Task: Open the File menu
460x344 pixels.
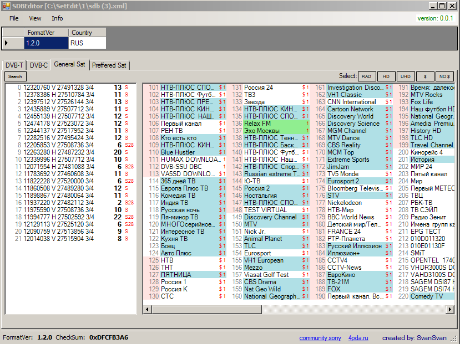Action: (x=14, y=18)
